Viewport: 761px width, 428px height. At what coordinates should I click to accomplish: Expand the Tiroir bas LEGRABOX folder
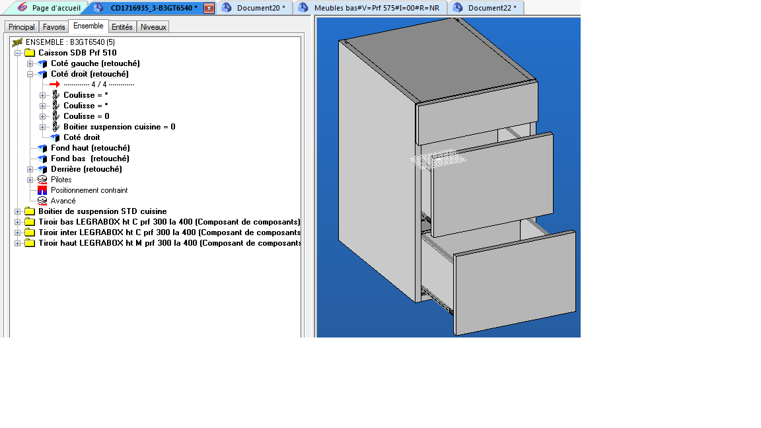tap(17, 222)
